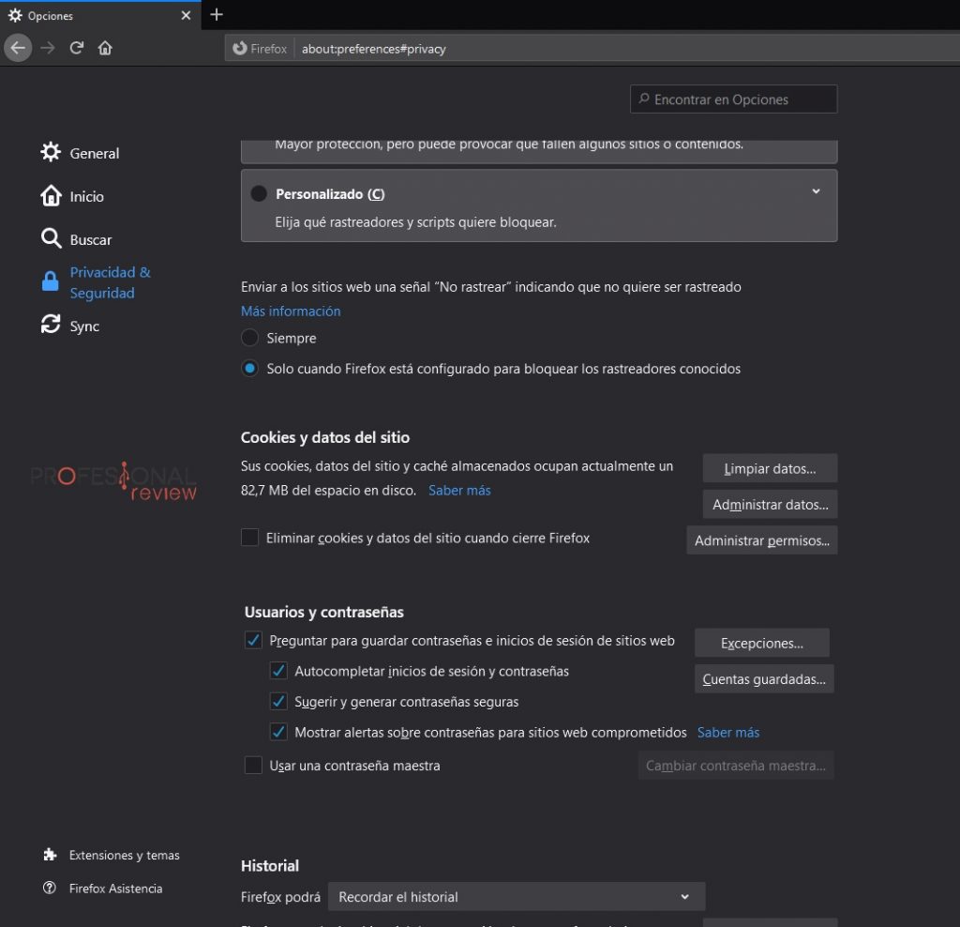960x927 pixels.
Task: Reload the page with refresh icon
Action: click(x=77, y=48)
